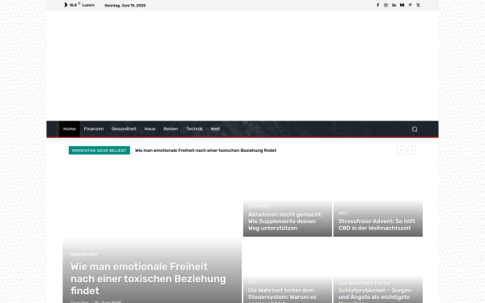Click Welt category tag above Steuersystem article
The width and height of the screenshot is (485, 303).
click(x=252, y=282)
